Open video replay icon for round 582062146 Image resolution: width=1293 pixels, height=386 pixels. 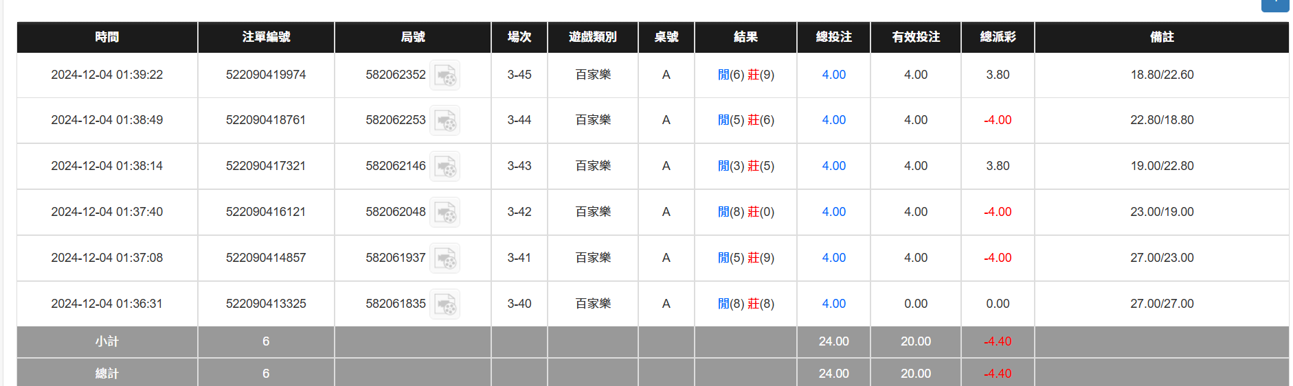point(445,167)
